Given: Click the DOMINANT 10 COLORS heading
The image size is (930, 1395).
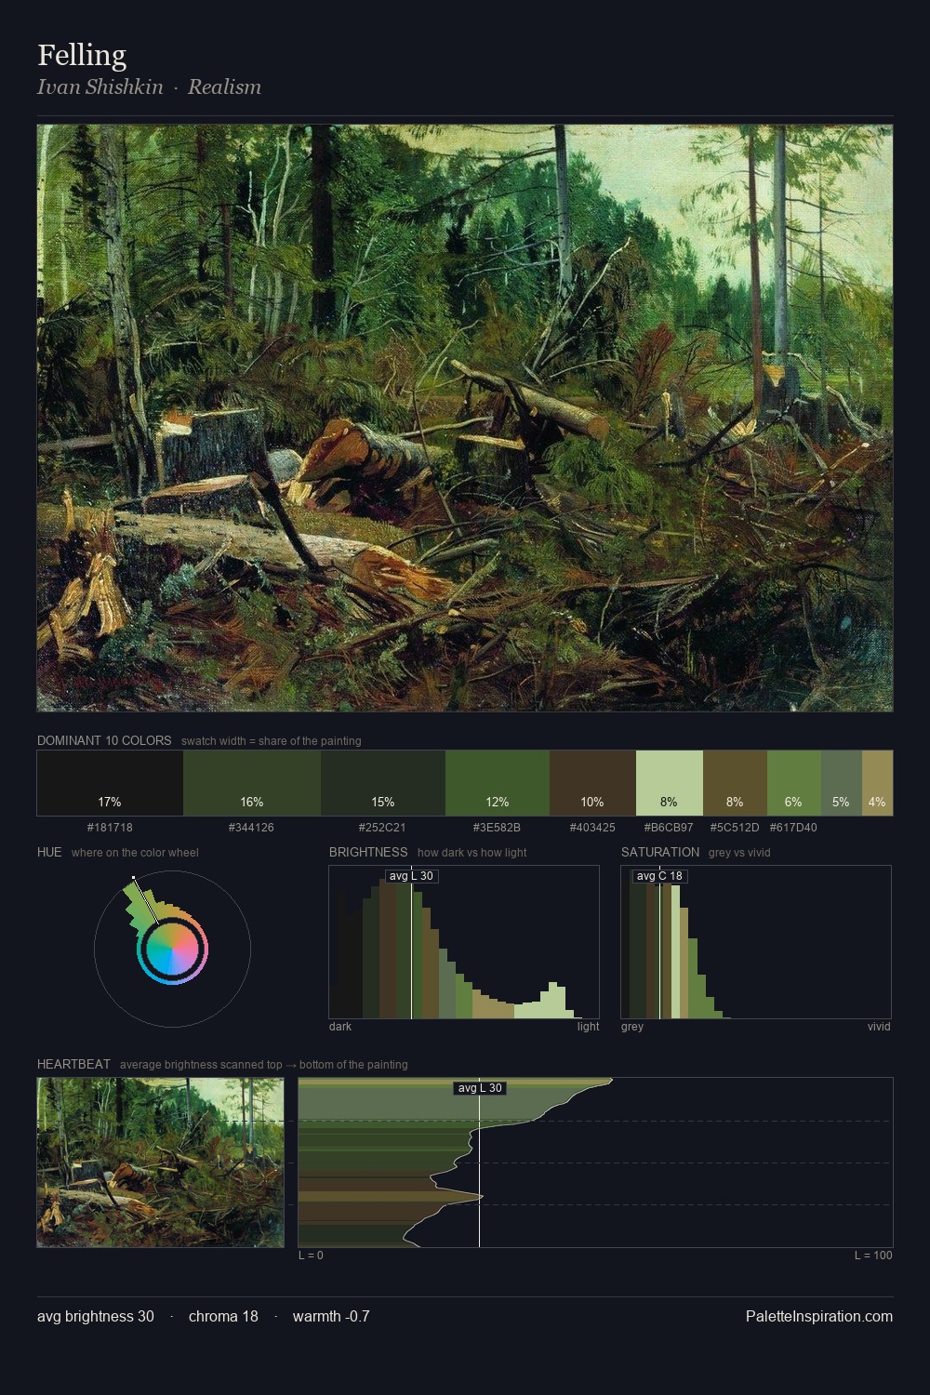Looking at the screenshot, I should tap(104, 741).
